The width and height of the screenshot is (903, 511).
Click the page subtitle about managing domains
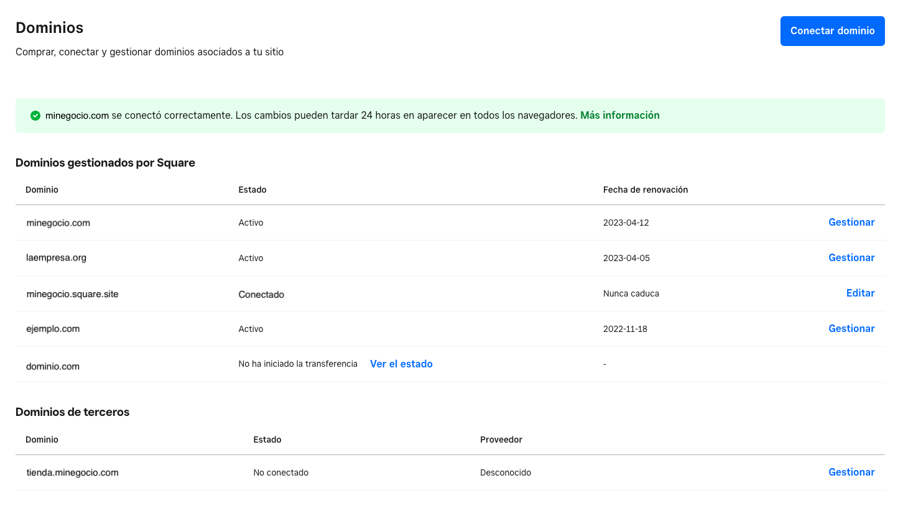pos(149,52)
